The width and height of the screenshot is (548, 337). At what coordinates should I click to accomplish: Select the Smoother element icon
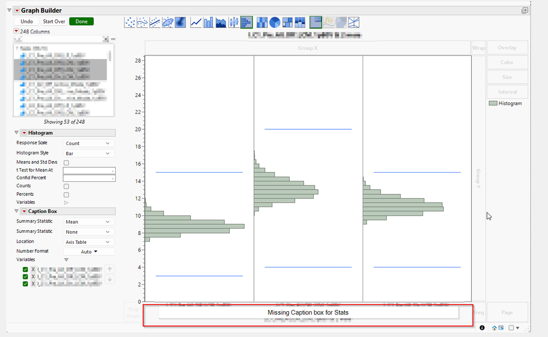142,22
